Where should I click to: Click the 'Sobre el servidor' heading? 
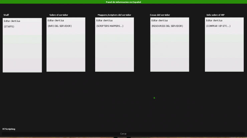[x=58, y=15]
